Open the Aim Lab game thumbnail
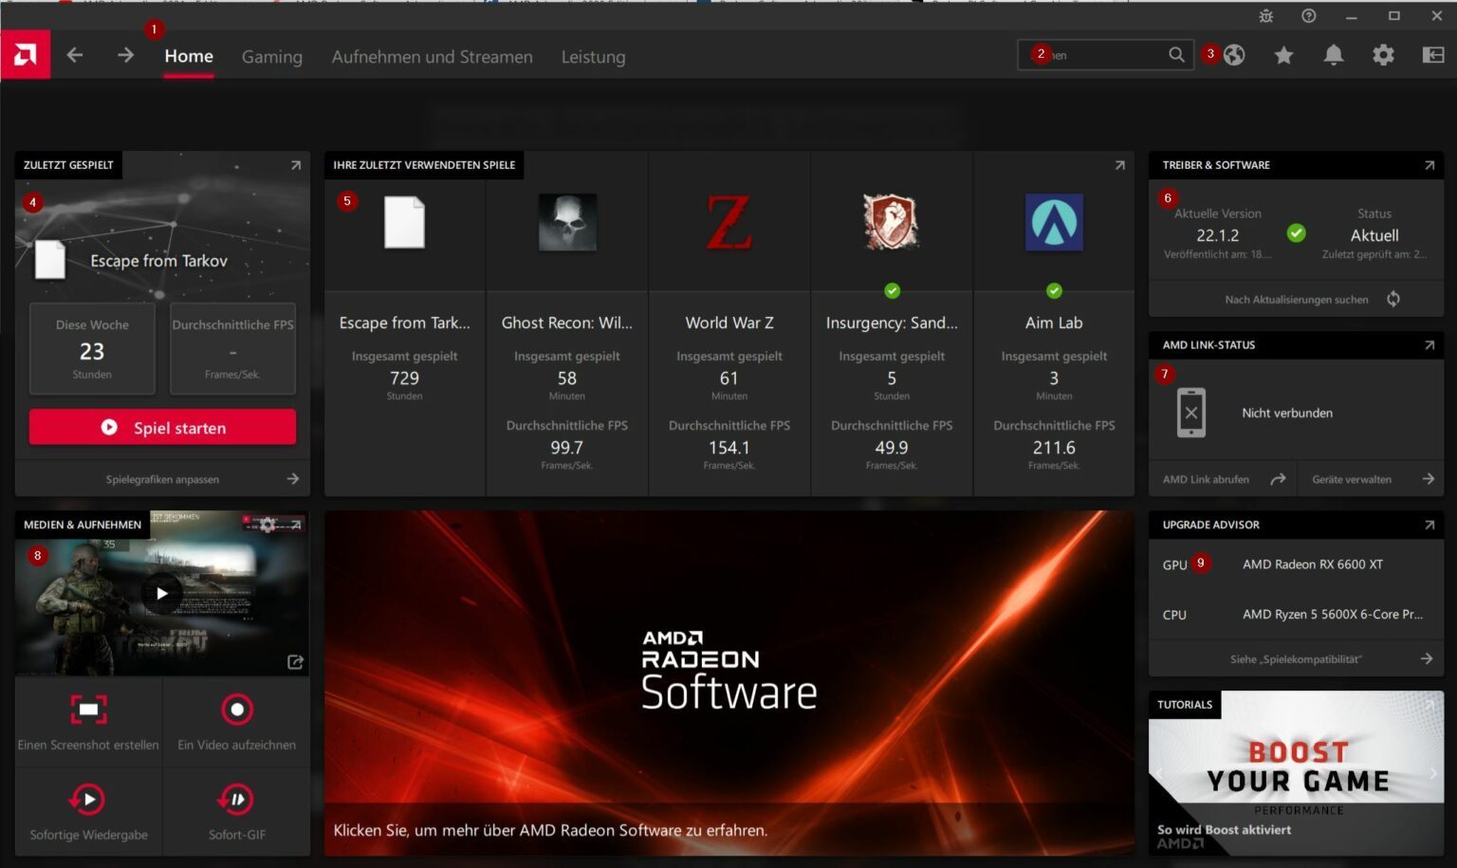 pyautogui.click(x=1053, y=222)
